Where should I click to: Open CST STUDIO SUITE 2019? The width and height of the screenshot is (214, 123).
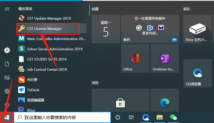coord(51,59)
